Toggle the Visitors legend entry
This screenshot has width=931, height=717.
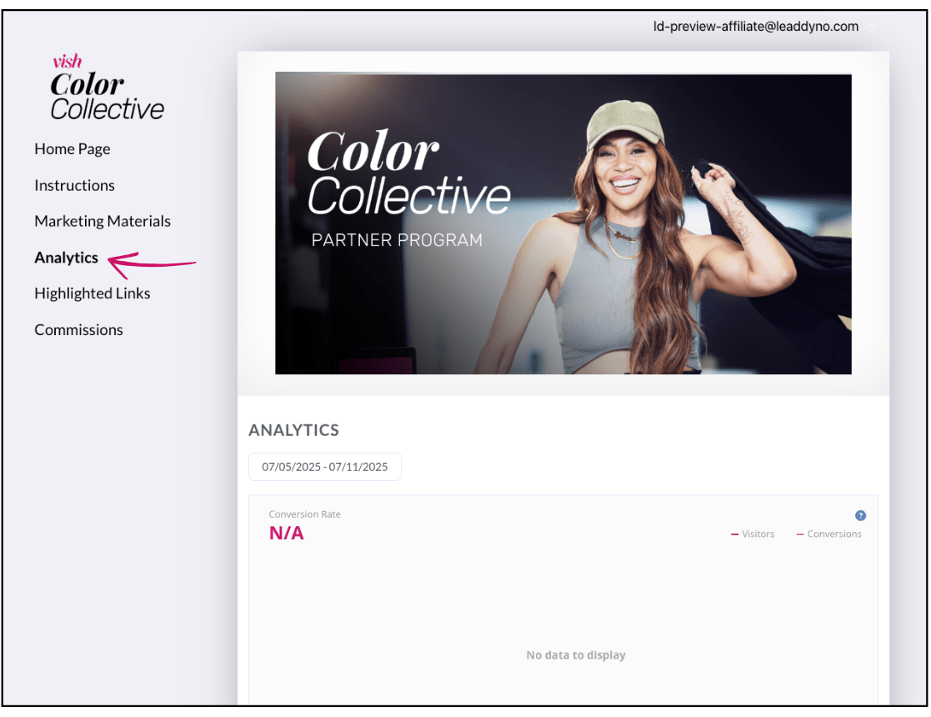pos(753,534)
